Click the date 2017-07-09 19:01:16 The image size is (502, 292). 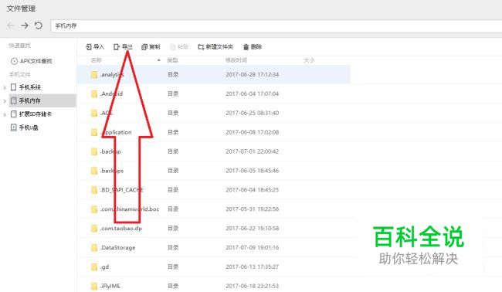point(253,247)
